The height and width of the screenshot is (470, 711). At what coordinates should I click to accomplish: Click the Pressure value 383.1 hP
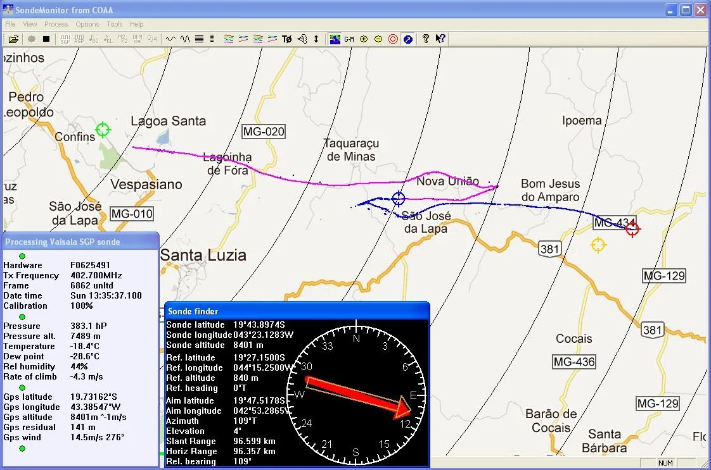[89, 326]
